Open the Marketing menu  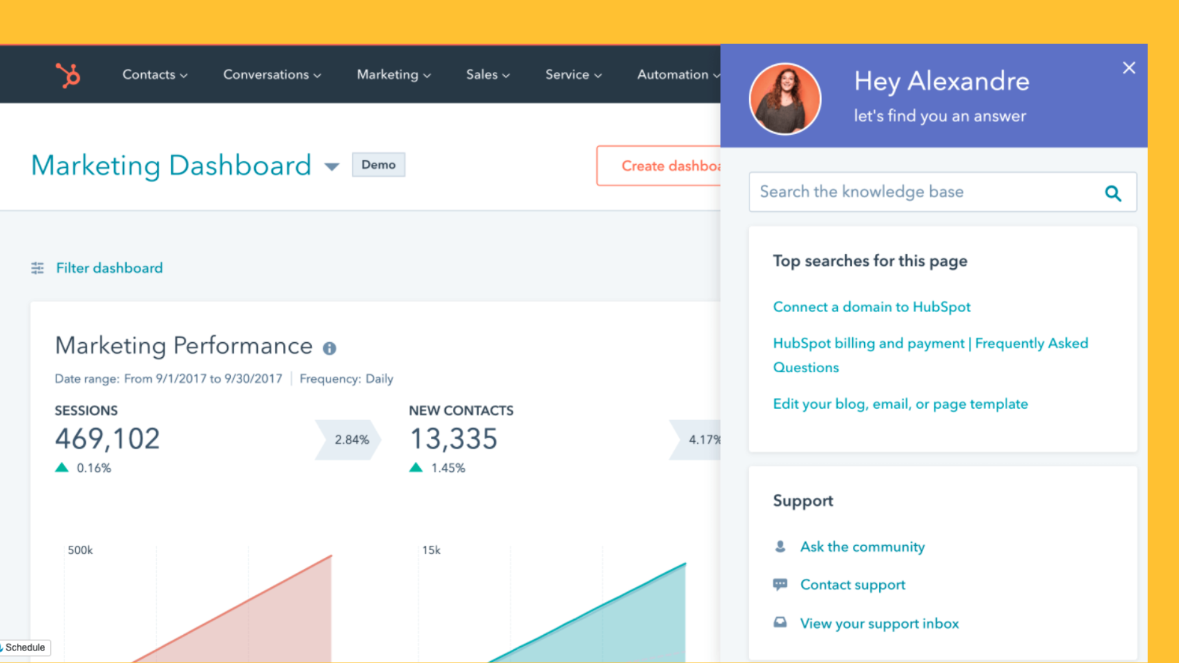[394, 75]
